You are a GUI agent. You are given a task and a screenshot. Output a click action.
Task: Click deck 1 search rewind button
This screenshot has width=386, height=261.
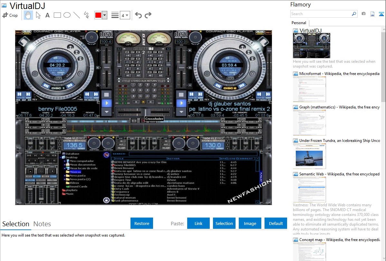point(87,94)
